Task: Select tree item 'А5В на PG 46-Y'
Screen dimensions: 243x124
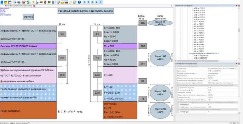Action: pyautogui.click(x=199, y=22)
